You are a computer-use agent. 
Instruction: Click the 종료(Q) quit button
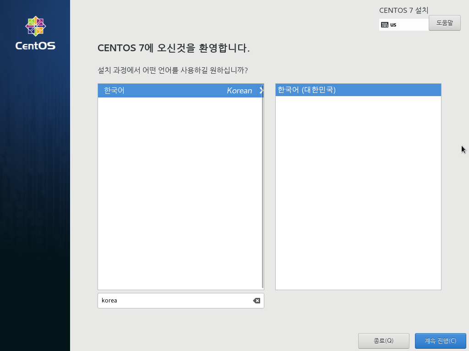(x=383, y=341)
